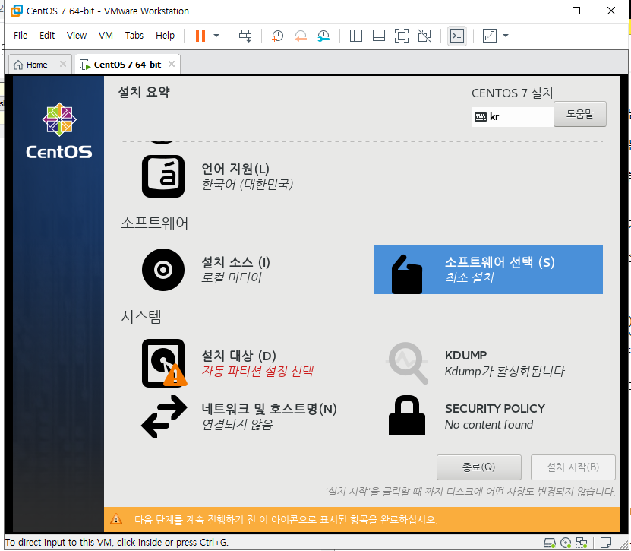
Task: Enter full screen mode icon
Action: (x=401, y=36)
